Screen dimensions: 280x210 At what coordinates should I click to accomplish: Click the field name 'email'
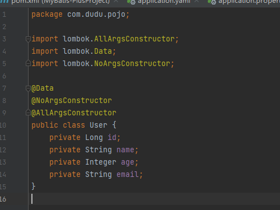click(x=128, y=174)
